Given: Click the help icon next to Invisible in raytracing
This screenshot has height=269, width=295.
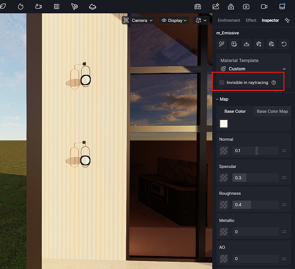Looking at the screenshot, I should [274, 82].
